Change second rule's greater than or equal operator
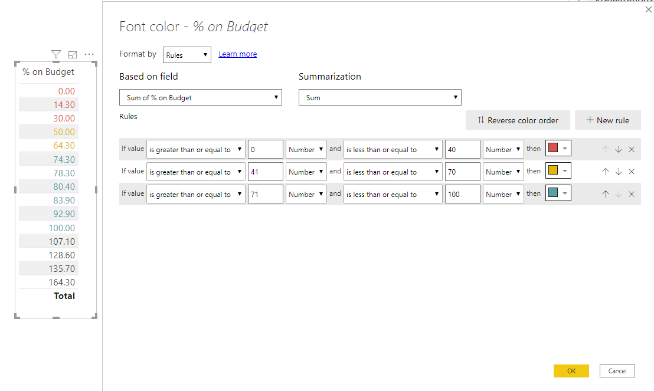The width and height of the screenshot is (654, 391). point(195,172)
